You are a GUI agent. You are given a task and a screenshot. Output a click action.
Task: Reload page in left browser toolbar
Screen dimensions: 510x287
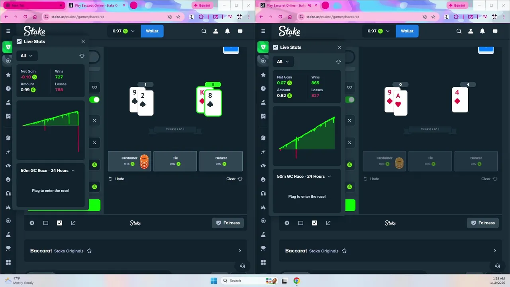coord(25,17)
